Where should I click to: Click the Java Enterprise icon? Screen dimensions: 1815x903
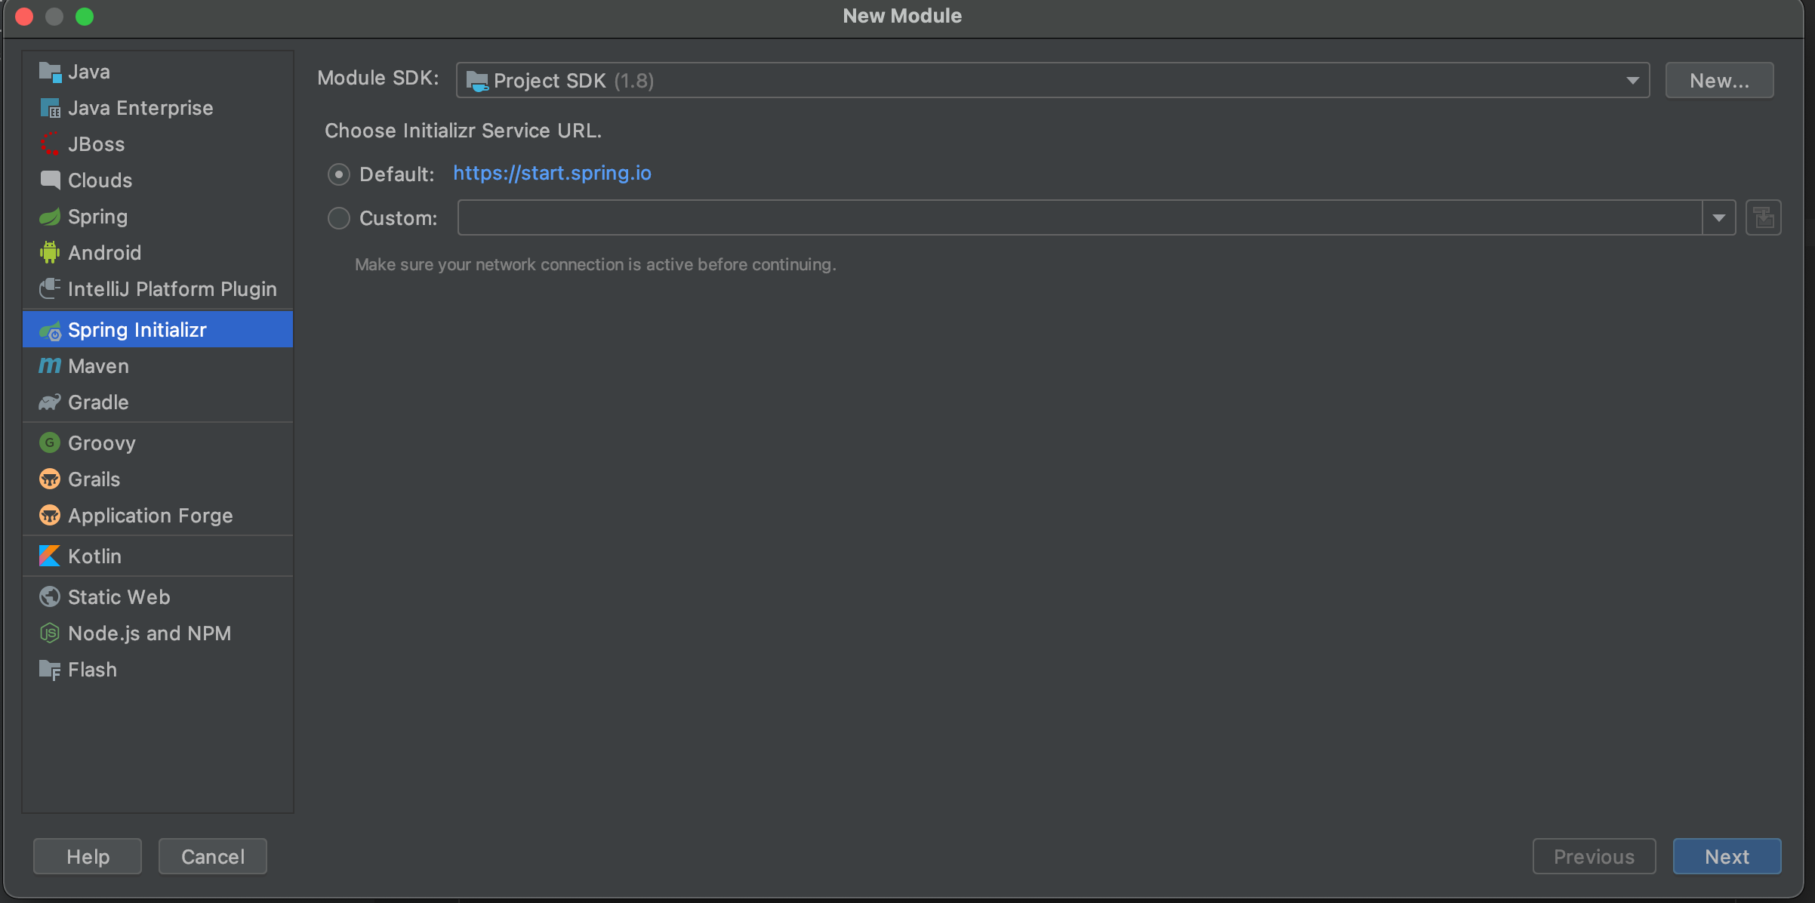50,108
